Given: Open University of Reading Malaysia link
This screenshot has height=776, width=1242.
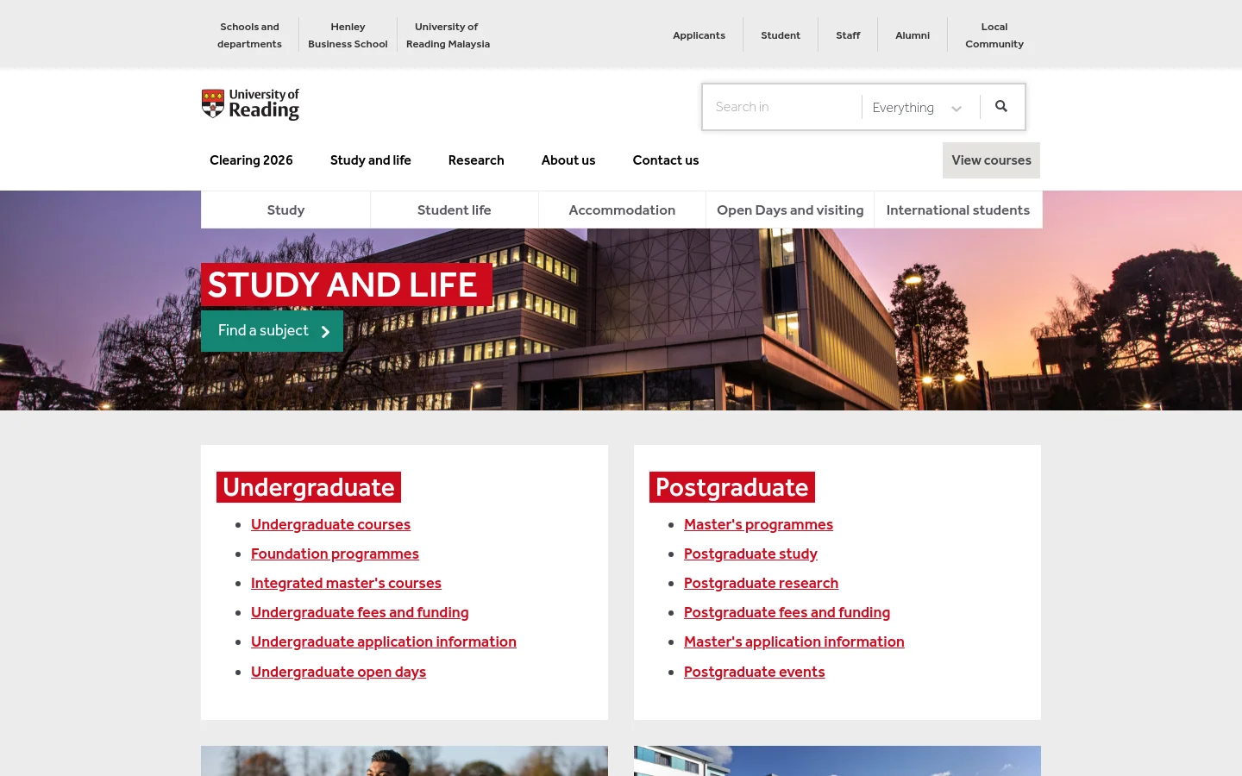Looking at the screenshot, I should click(448, 35).
